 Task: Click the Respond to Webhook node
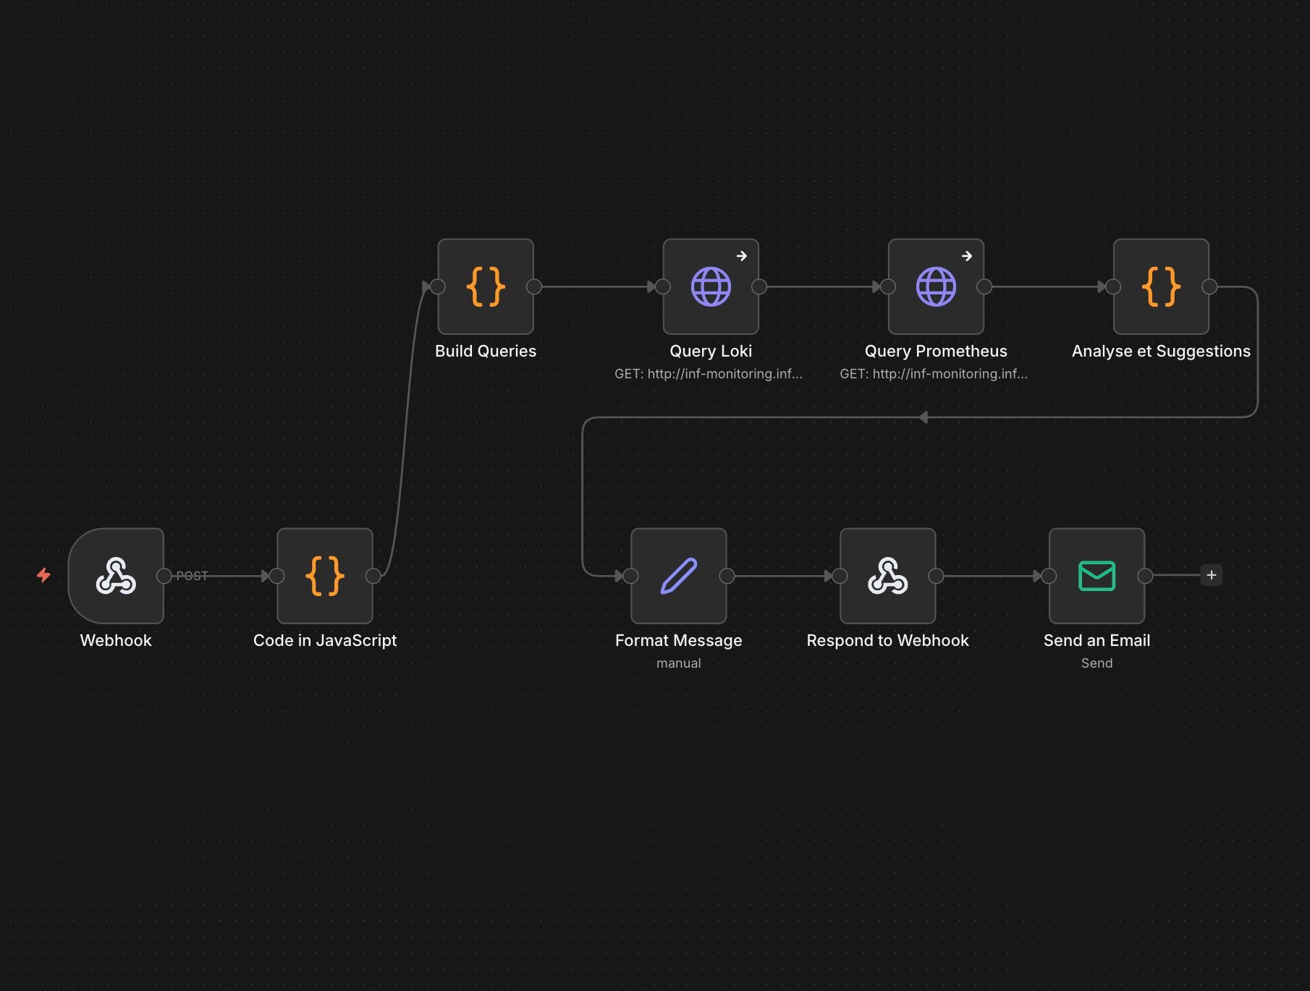coord(887,576)
